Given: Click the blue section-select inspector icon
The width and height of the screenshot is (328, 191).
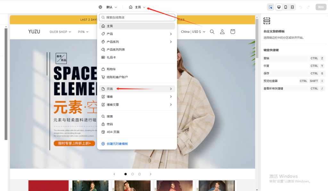Looking at the screenshot, I should click(270, 6).
